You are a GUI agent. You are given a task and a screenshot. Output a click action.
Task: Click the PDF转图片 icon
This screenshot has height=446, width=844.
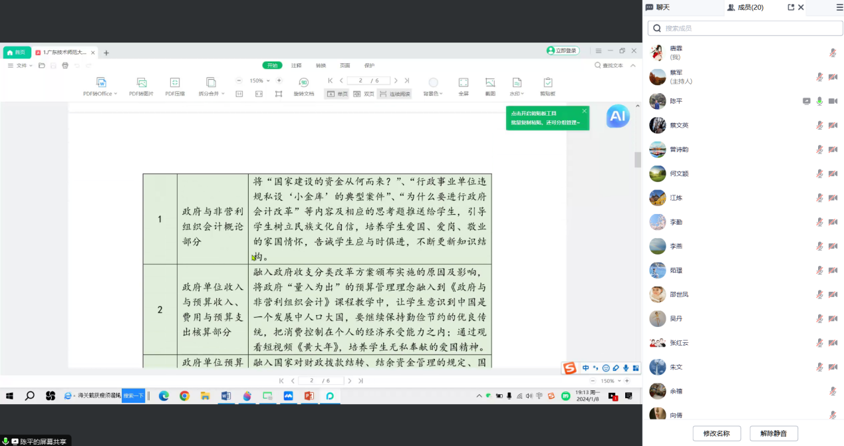pyautogui.click(x=142, y=82)
